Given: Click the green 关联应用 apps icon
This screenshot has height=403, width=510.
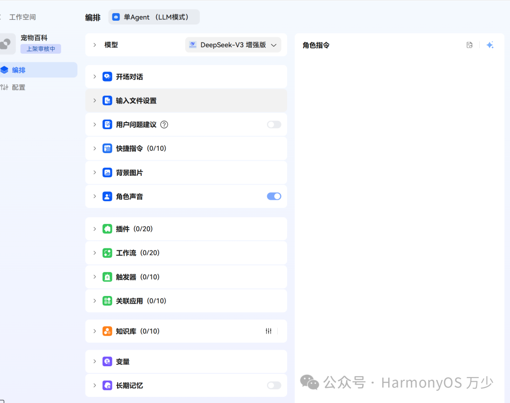Looking at the screenshot, I should pos(107,301).
